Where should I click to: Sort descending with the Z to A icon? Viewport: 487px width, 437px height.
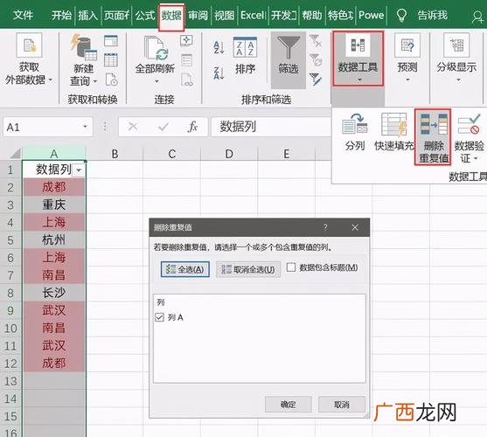point(219,73)
